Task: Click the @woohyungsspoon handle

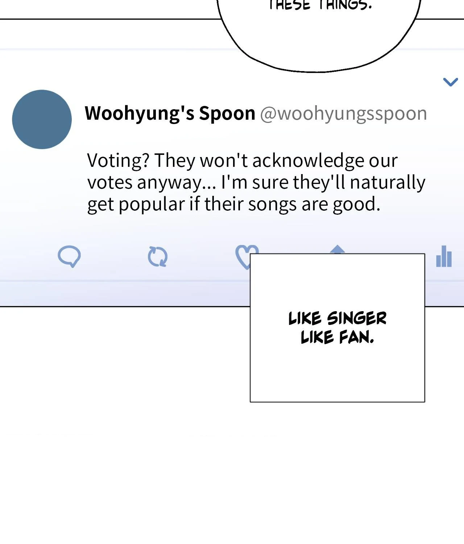Action: point(344,114)
